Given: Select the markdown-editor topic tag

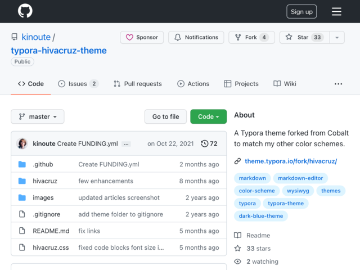Looking at the screenshot, I should coord(300,178).
